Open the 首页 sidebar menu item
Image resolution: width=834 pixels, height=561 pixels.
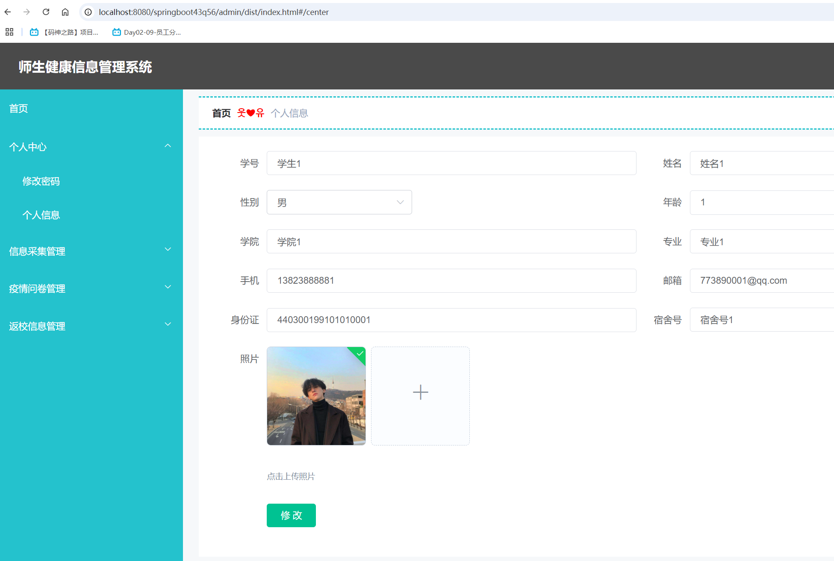(18, 108)
